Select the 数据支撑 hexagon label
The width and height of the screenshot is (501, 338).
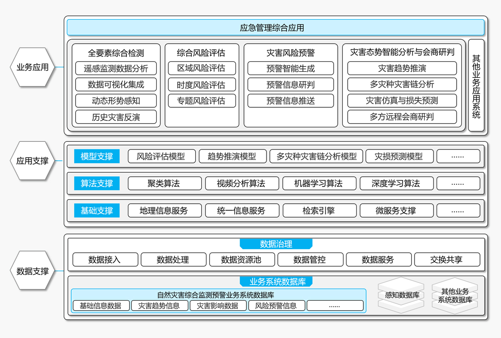[33, 271]
